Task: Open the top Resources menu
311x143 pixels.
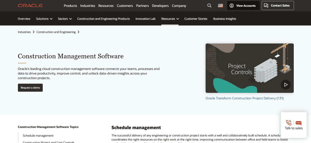Action: point(106,6)
